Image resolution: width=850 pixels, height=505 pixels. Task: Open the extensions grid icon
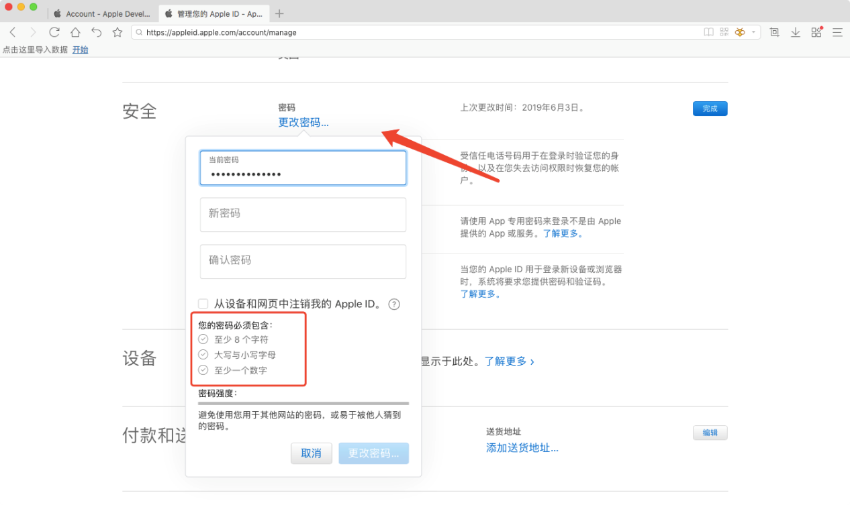tap(816, 32)
